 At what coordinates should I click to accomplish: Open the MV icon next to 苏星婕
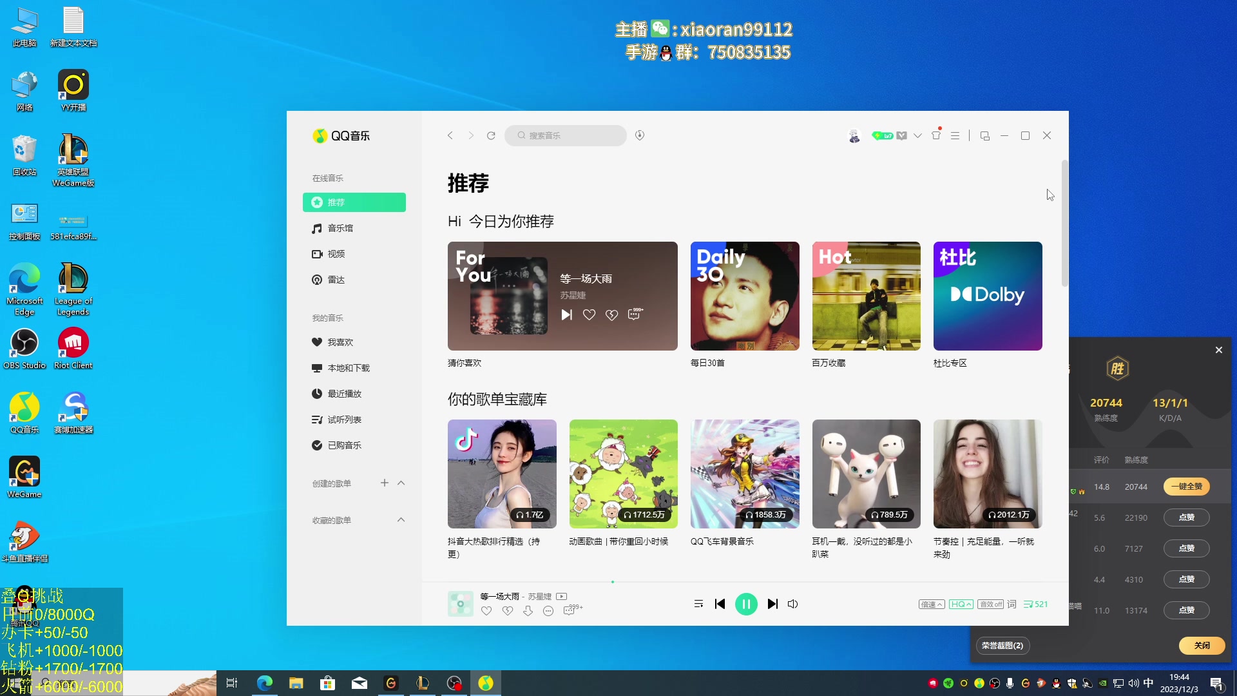tap(561, 596)
